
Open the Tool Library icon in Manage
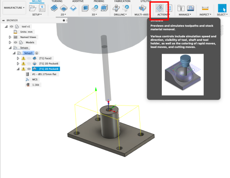click(181, 8)
